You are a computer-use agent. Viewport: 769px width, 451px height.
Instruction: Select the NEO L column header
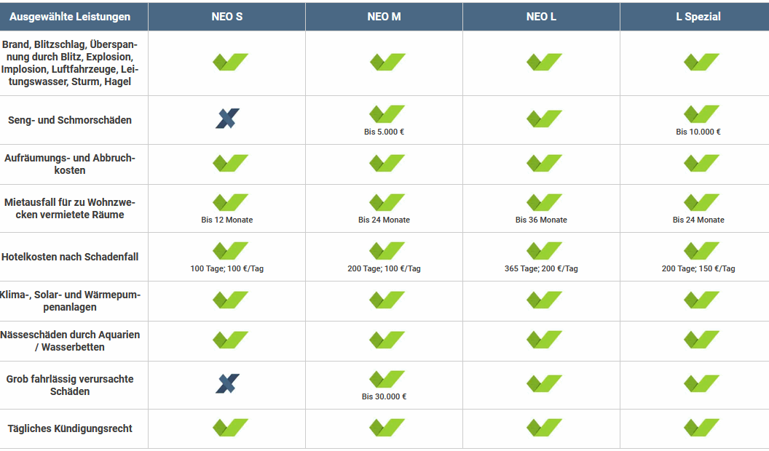(542, 17)
